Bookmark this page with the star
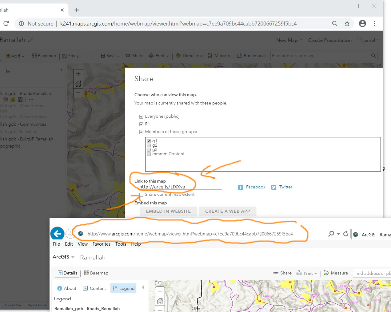The image size is (391, 312). pos(347,23)
